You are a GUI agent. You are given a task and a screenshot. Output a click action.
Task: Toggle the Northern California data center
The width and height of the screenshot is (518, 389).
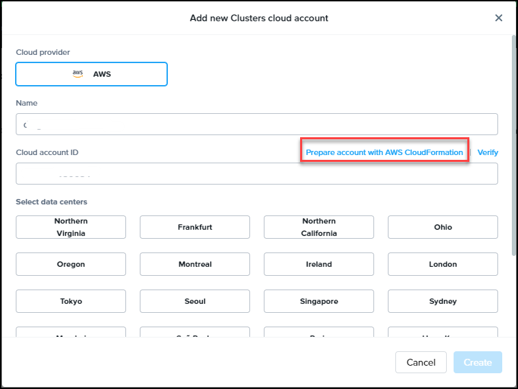[x=319, y=227]
